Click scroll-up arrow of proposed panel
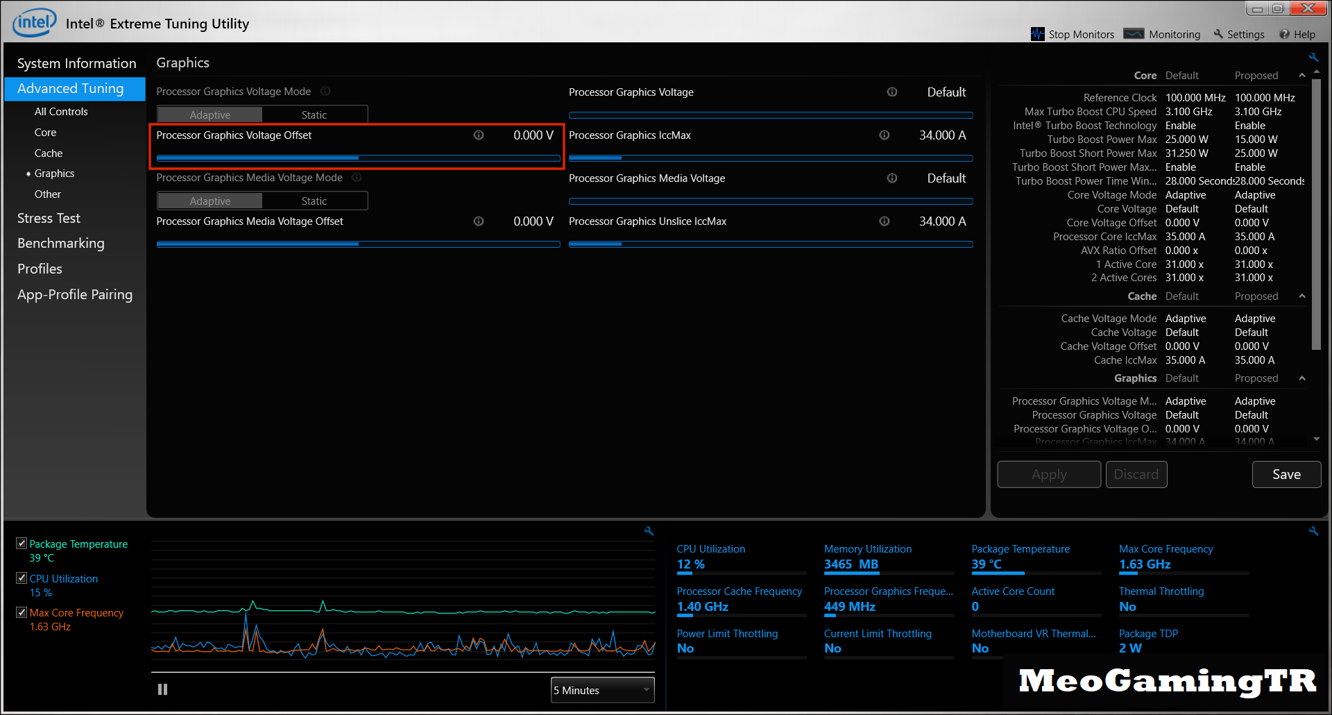Viewport: 1332px width, 715px height. tap(1316, 72)
